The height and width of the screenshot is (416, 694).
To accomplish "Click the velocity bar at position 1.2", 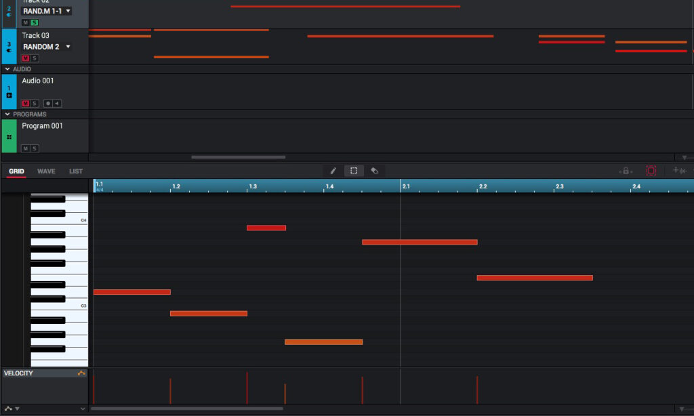I will click(x=170, y=391).
